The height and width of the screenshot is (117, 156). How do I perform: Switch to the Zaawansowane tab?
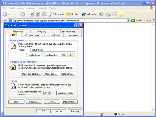[x=67, y=32]
